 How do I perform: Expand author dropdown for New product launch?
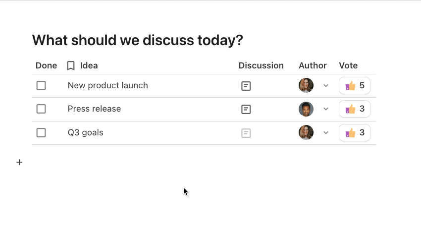point(326,86)
